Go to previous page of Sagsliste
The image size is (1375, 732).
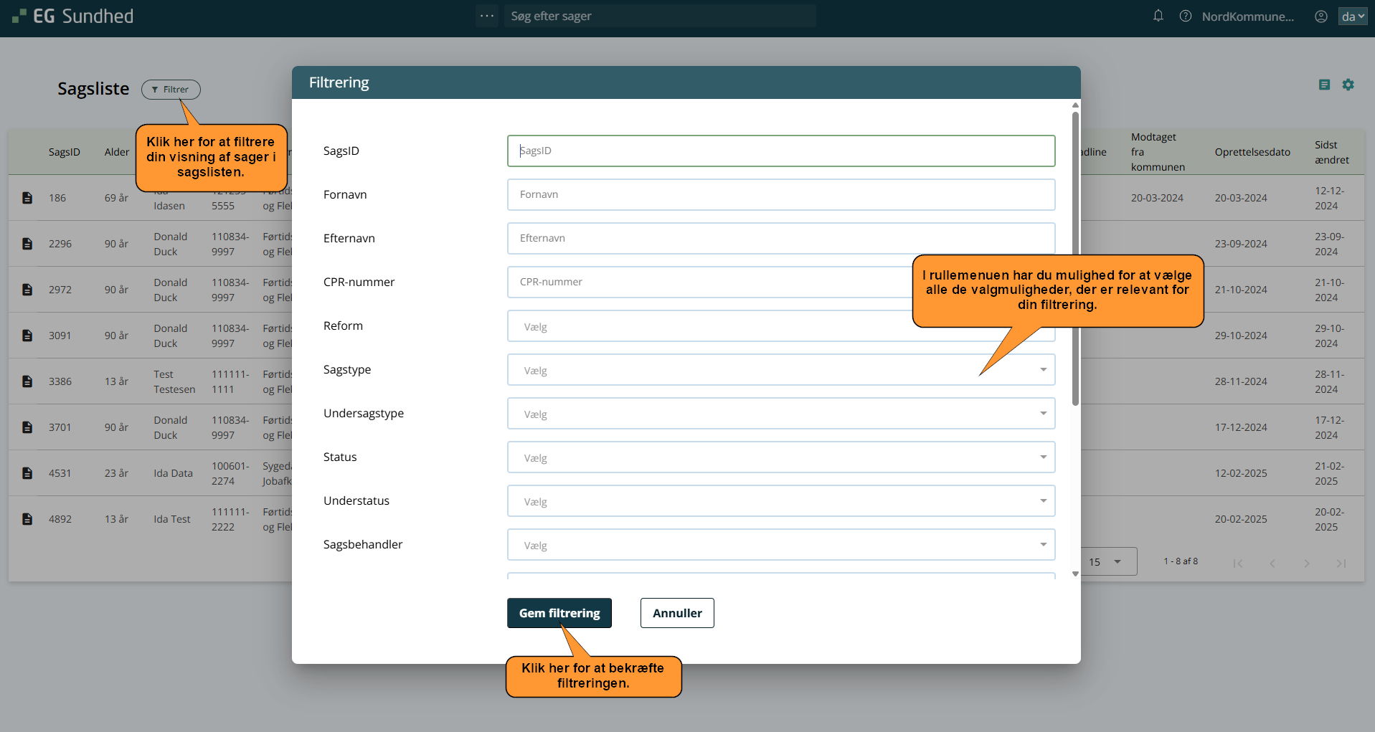pyautogui.click(x=1272, y=563)
